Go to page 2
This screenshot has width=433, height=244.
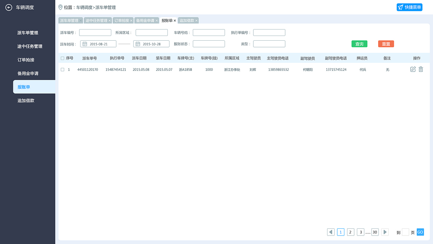[x=350, y=232]
